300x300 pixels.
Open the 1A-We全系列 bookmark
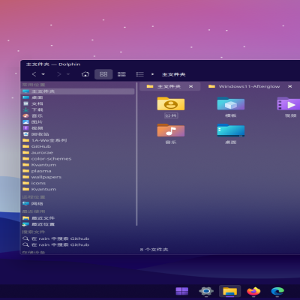[78, 140]
